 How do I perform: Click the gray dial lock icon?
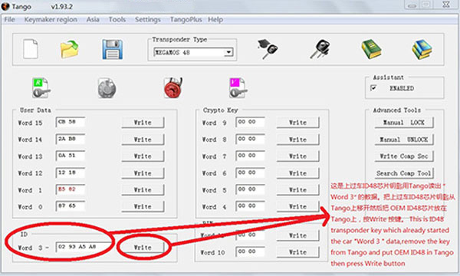107,88
